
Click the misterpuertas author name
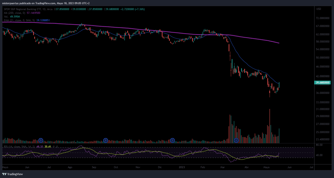[x=11, y=3]
